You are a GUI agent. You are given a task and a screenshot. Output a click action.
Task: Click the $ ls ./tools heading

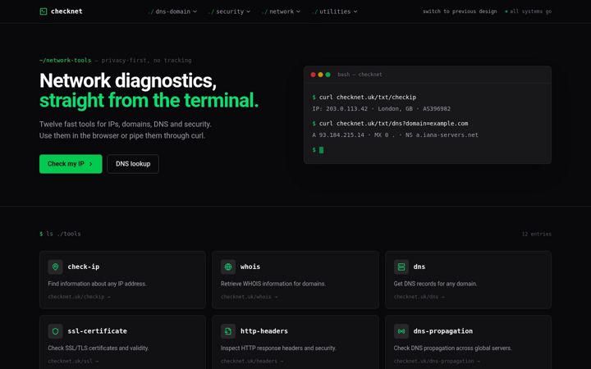(60, 234)
